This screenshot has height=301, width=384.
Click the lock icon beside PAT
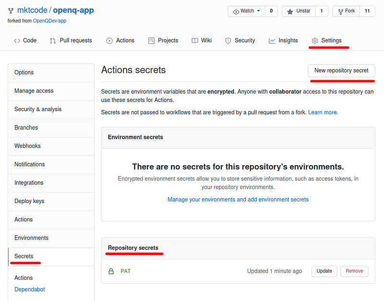click(x=111, y=271)
